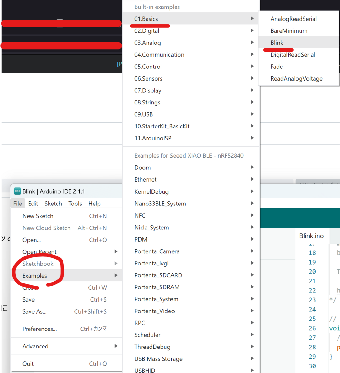Switch to the Blink.ino editor tab
The width and height of the screenshot is (340, 373).
click(311, 236)
